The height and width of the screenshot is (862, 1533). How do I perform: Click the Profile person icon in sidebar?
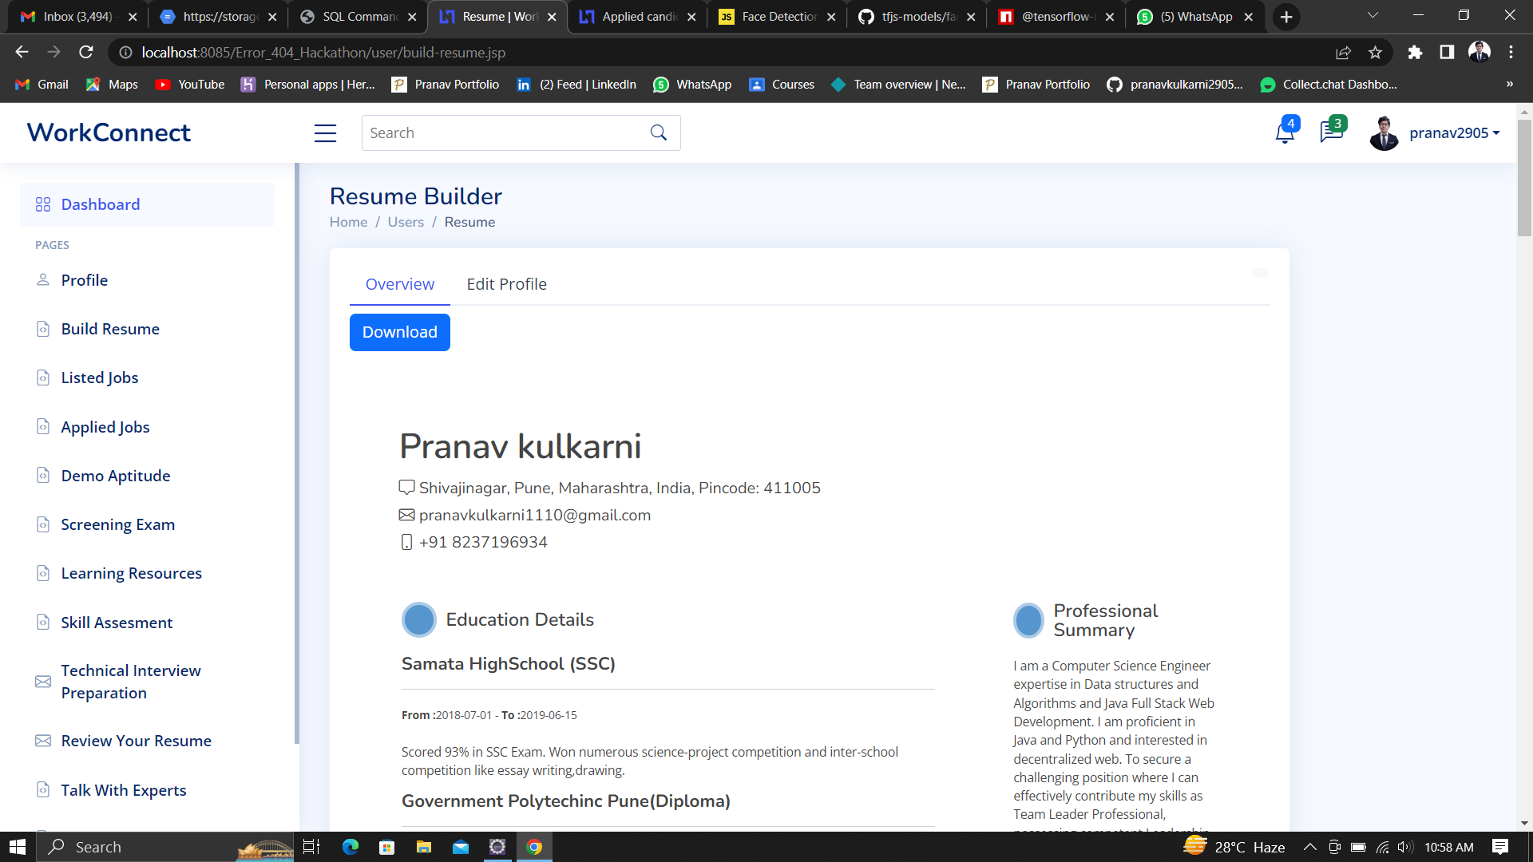point(43,280)
